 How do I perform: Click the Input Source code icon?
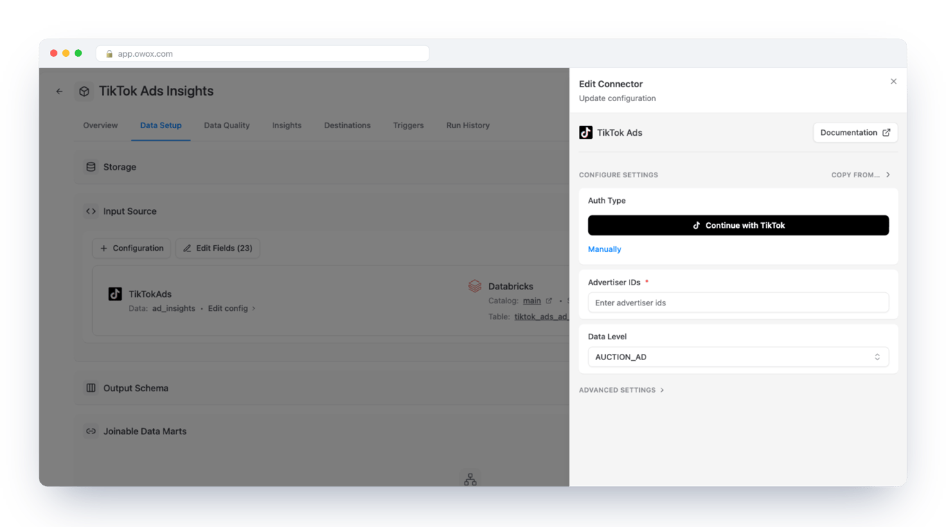coord(91,211)
